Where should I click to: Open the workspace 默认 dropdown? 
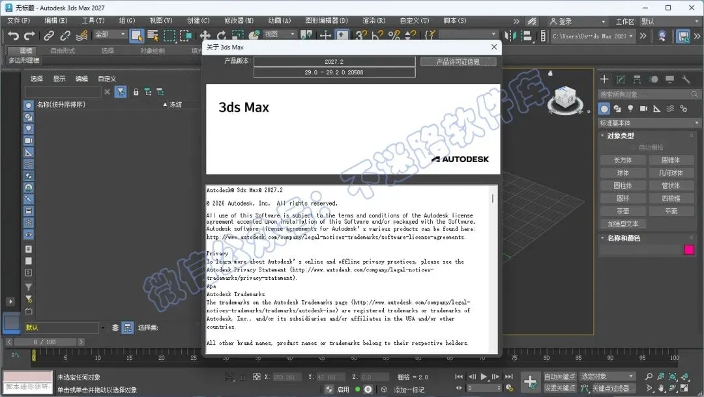(x=669, y=21)
